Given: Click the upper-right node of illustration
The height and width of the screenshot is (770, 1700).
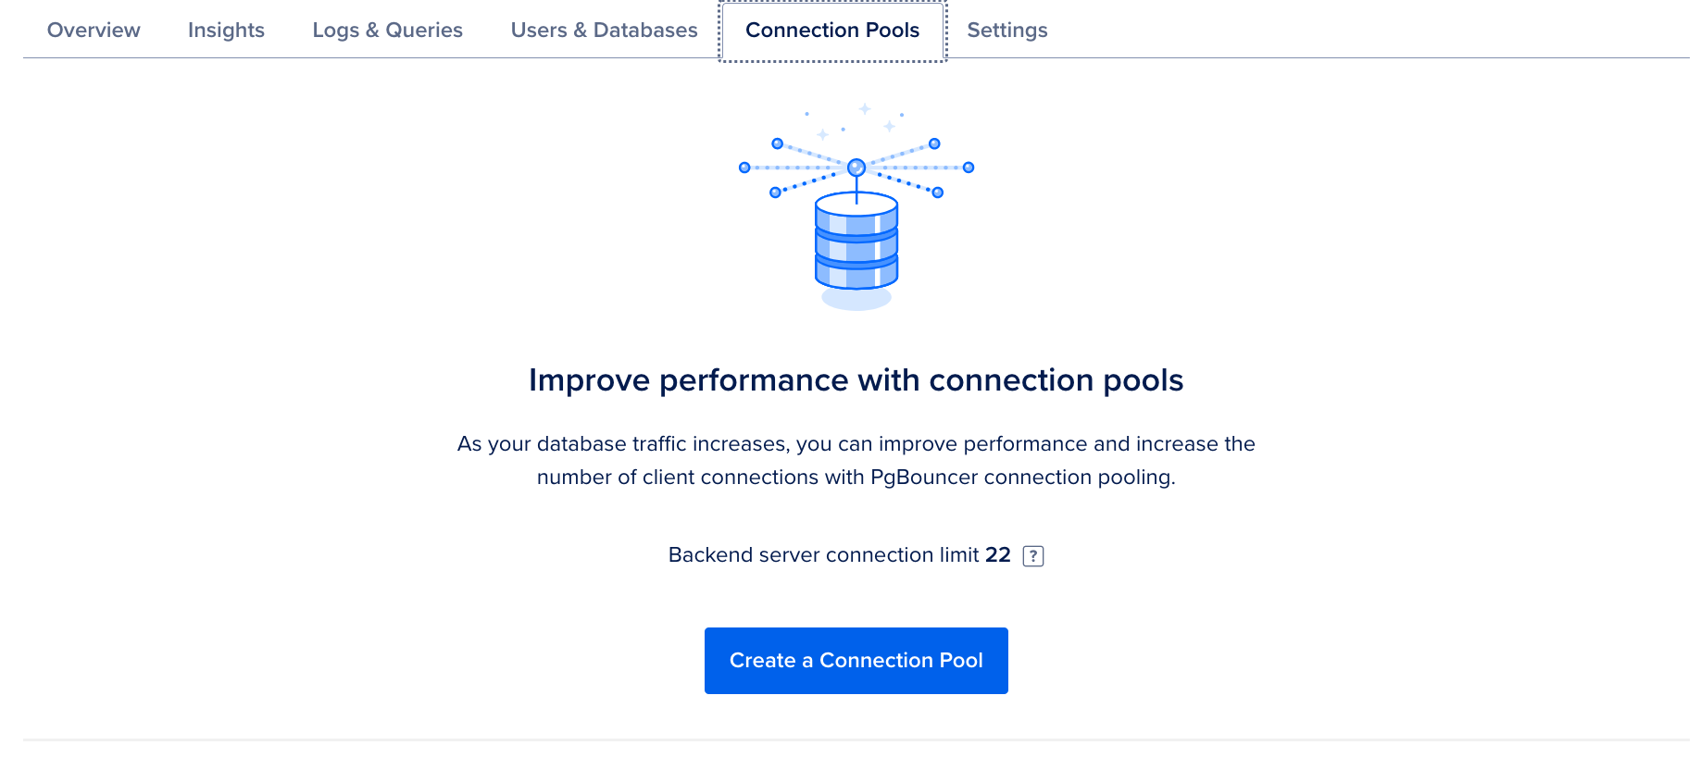Looking at the screenshot, I should click(x=934, y=143).
